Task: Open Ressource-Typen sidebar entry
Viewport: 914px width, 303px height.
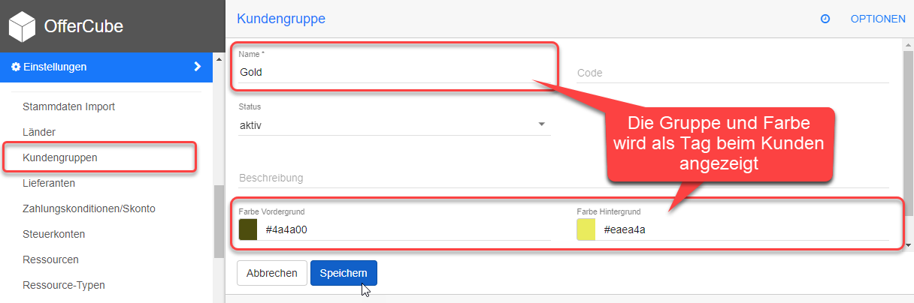Action: pos(64,285)
